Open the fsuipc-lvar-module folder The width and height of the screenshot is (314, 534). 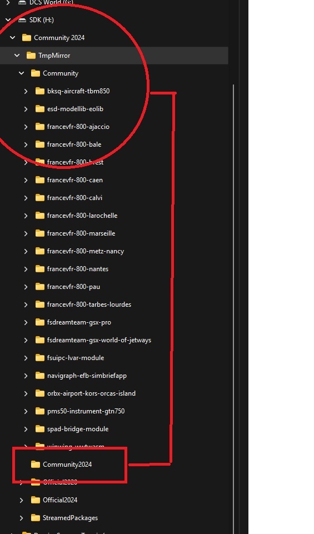point(76,358)
